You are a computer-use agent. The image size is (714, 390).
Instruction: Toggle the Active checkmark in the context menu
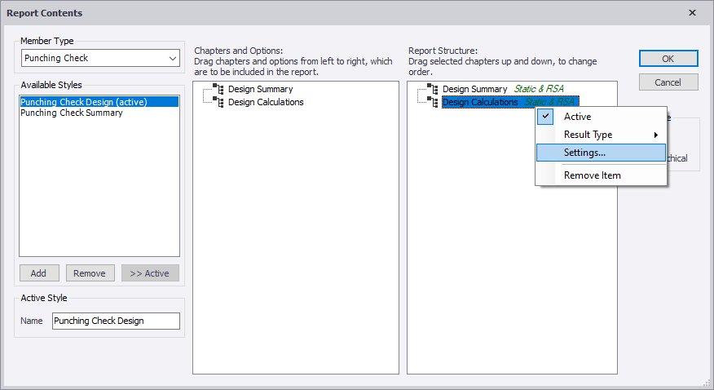tap(547, 117)
